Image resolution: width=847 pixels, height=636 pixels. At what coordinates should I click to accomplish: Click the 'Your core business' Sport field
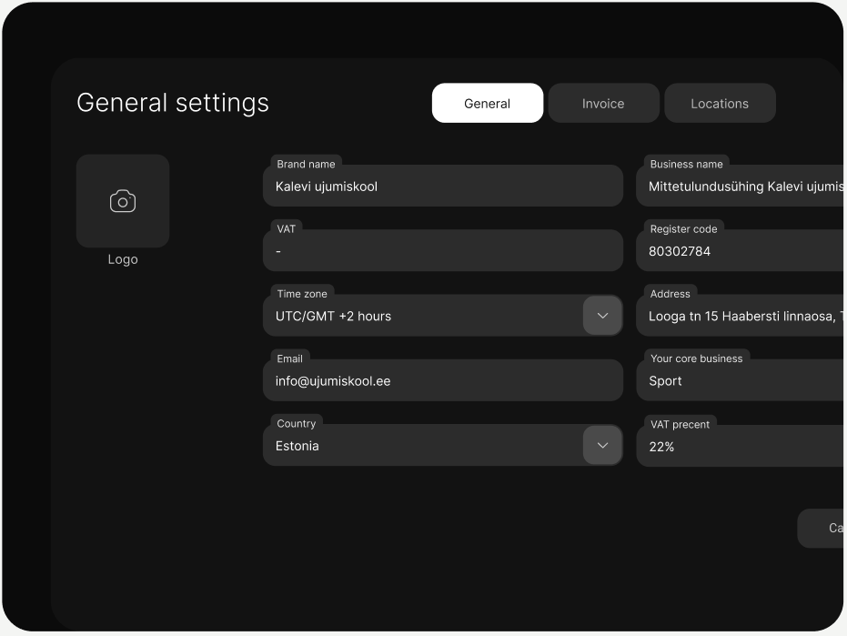[741, 381]
